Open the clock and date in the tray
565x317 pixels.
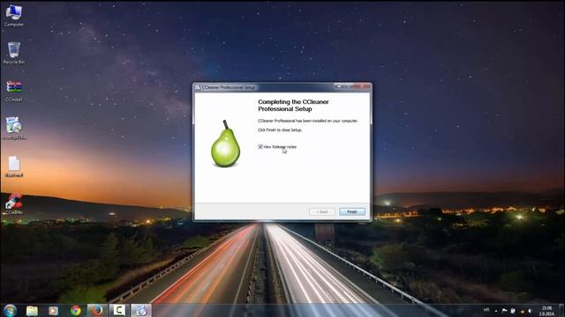click(546, 311)
